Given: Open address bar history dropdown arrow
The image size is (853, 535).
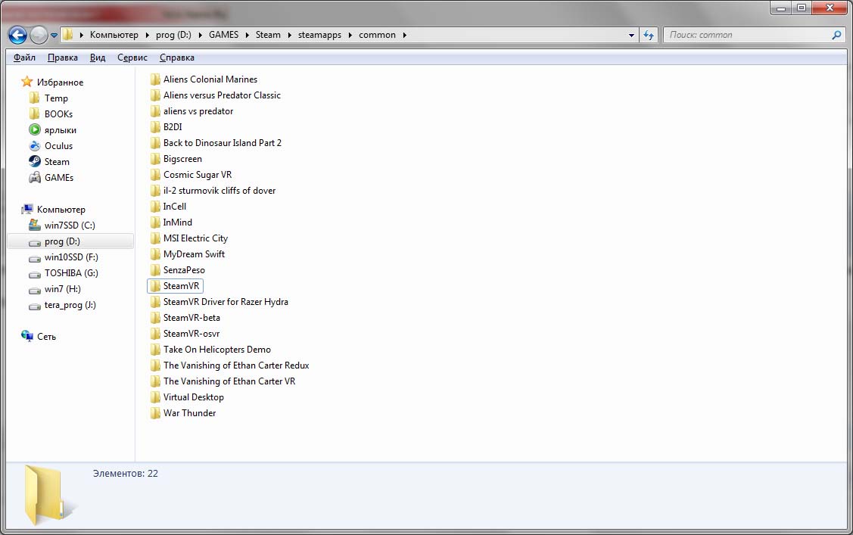Looking at the screenshot, I should pos(631,36).
